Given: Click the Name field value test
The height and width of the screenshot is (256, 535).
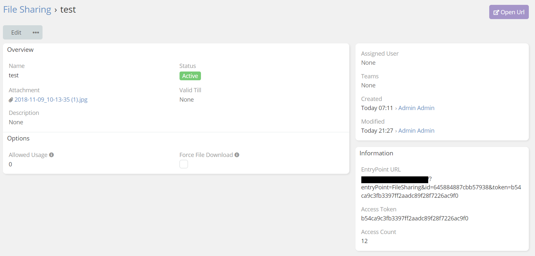Looking at the screenshot, I should coord(14,75).
